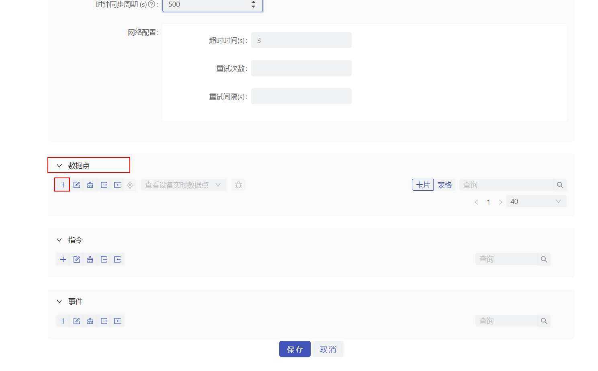The width and height of the screenshot is (598, 371).
Task: Click export icon in 事件 toolbar
Action: [x=104, y=321]
